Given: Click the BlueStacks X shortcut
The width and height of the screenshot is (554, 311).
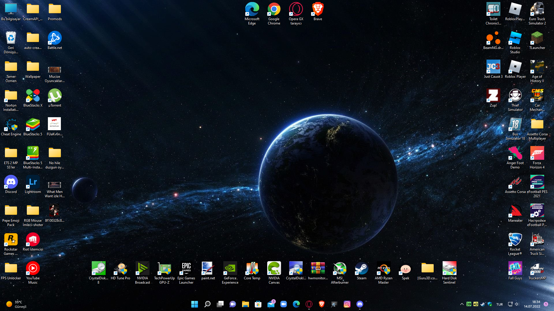Looking at the screenshot, I should 33,98.
